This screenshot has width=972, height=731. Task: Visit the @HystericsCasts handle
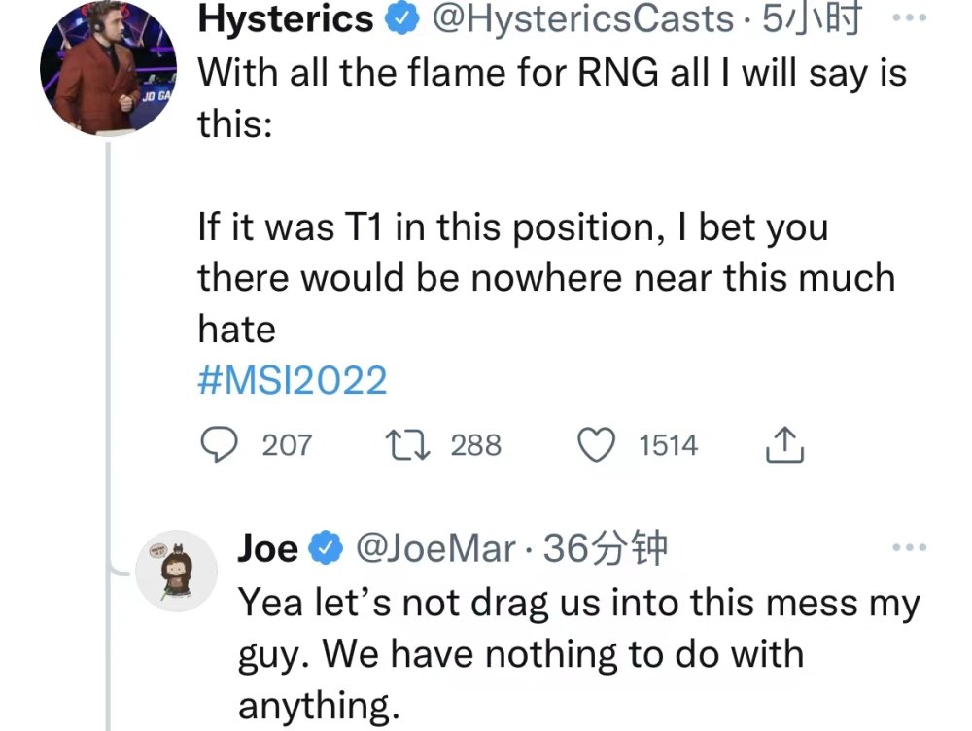(x=581, y=19)
